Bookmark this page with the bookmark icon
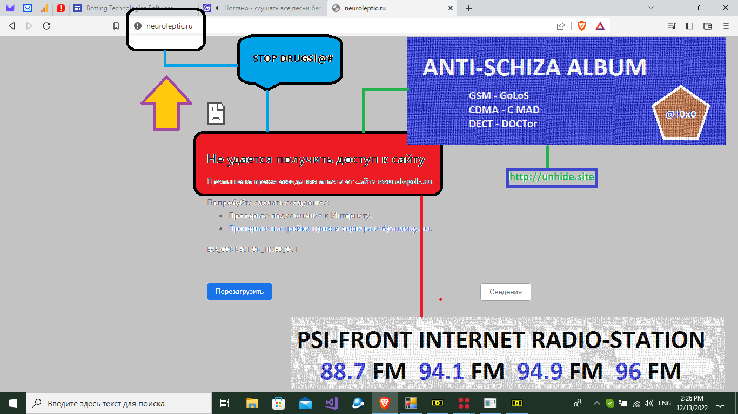This screenshot has width=738, height=414. click(x=116, y=25)
